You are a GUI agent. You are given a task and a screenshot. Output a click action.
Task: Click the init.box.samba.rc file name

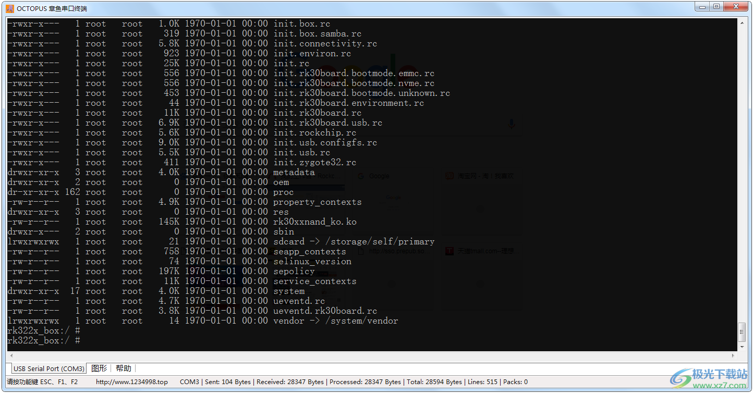(x=318, y=33)
